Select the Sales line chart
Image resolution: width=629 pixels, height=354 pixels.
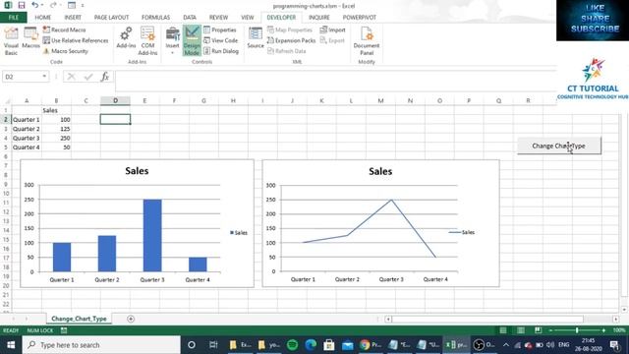380,223
